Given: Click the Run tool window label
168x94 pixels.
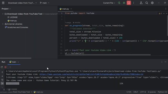Looking at the screenshot, I should pyautogui.click(x=3, y=62).
